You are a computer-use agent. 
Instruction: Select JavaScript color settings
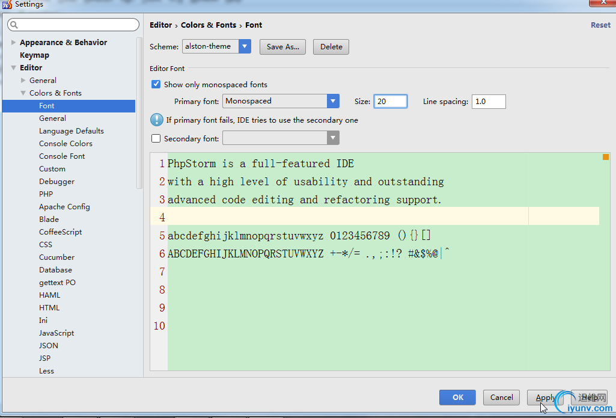click(56, 333)
